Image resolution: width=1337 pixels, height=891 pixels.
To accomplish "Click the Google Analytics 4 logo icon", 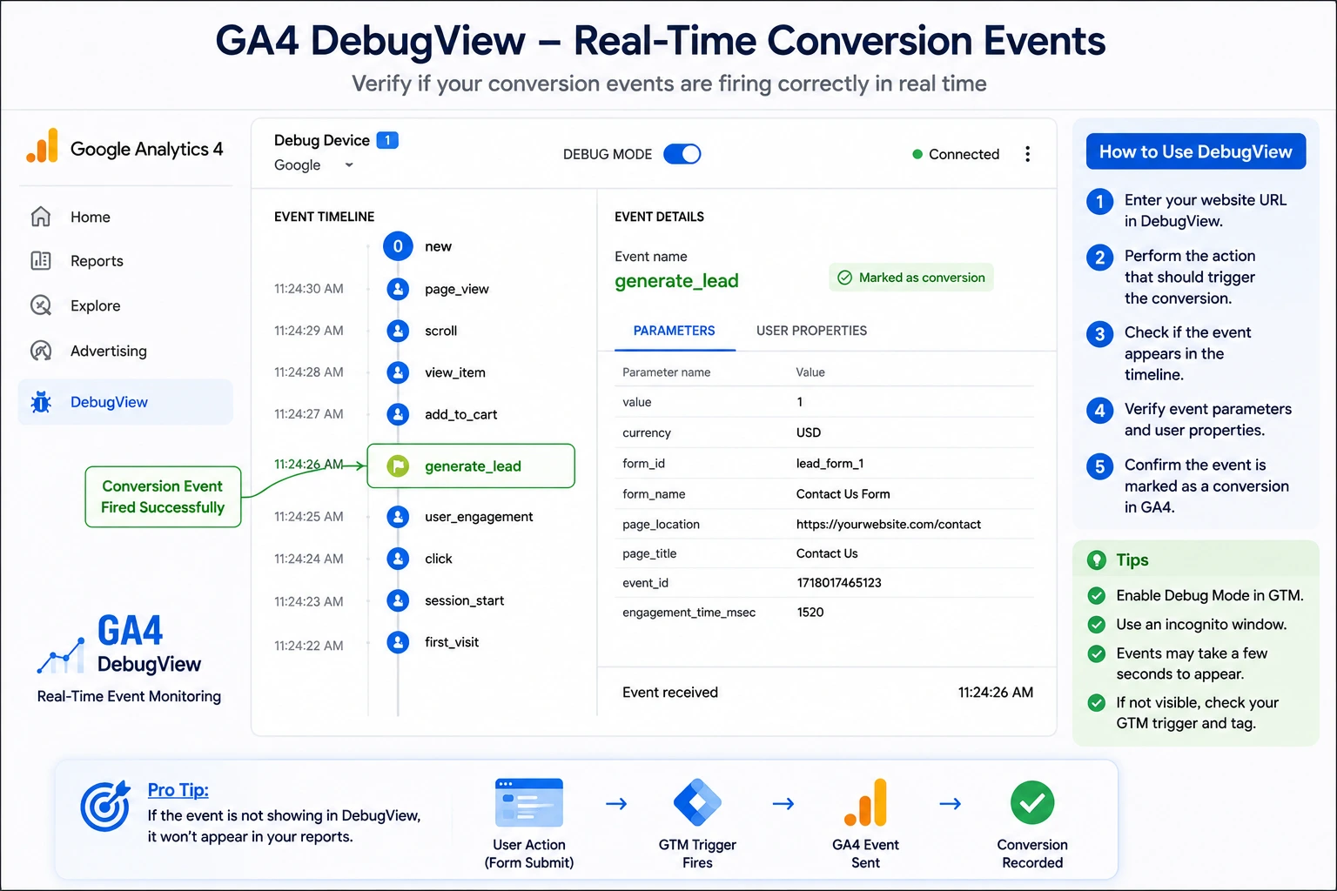I will point(42,146).
